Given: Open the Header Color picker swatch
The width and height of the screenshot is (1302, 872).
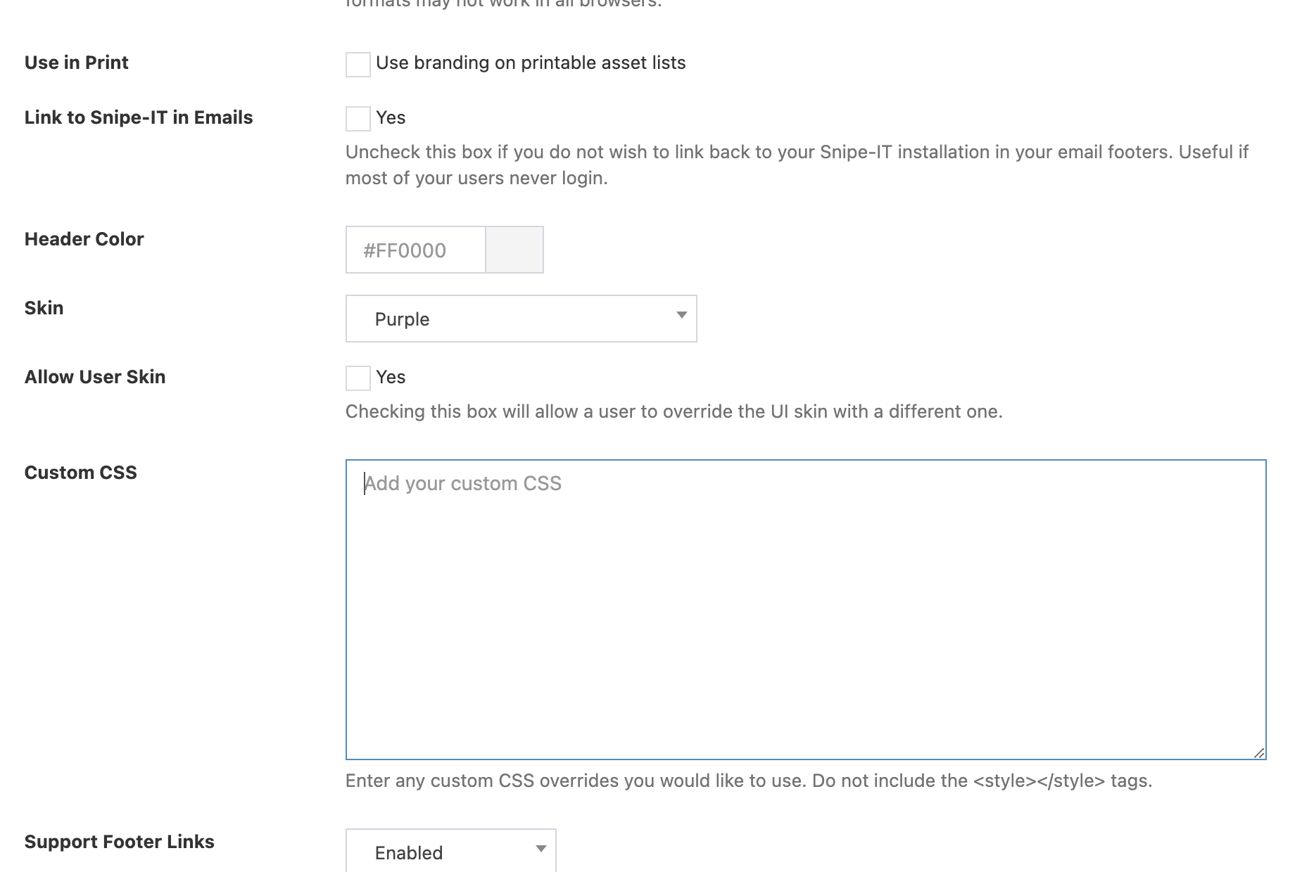Looking at the screenshot, I should (514, 250).
